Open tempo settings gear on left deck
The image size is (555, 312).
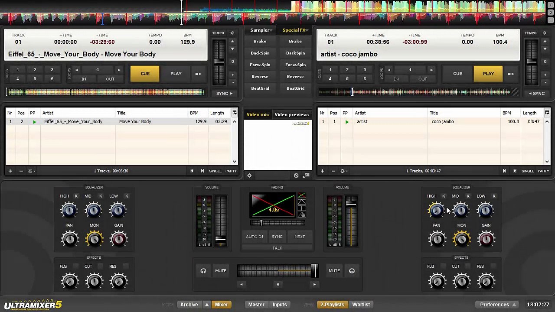coord(232,33)
